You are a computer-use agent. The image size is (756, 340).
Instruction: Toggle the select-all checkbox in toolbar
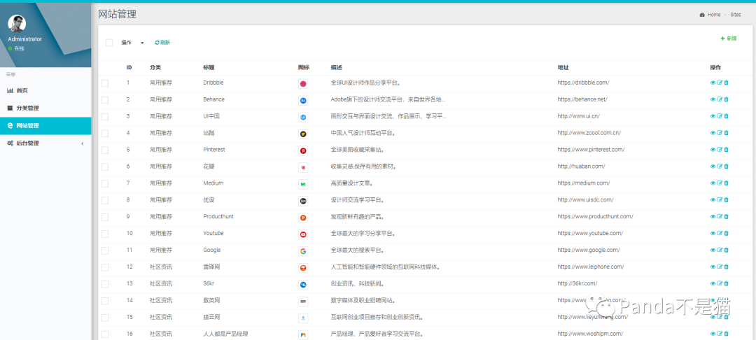[x=109, y=43]
